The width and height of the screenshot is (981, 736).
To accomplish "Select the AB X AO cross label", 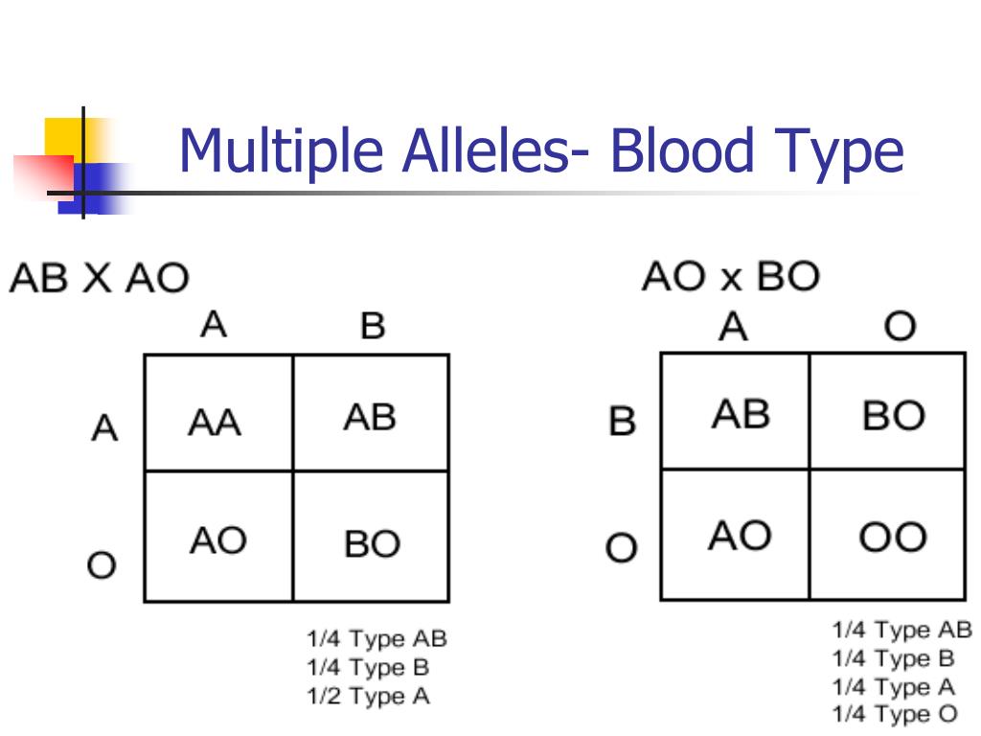I will [x=99, y=278].
